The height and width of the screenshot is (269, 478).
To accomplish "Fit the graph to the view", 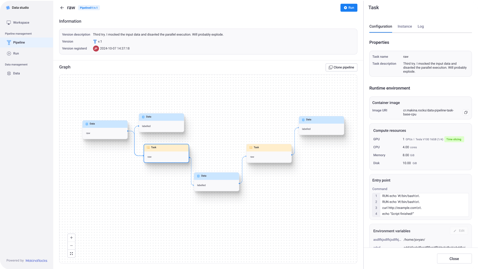I will pyautogui.click(x=71, y=254).
